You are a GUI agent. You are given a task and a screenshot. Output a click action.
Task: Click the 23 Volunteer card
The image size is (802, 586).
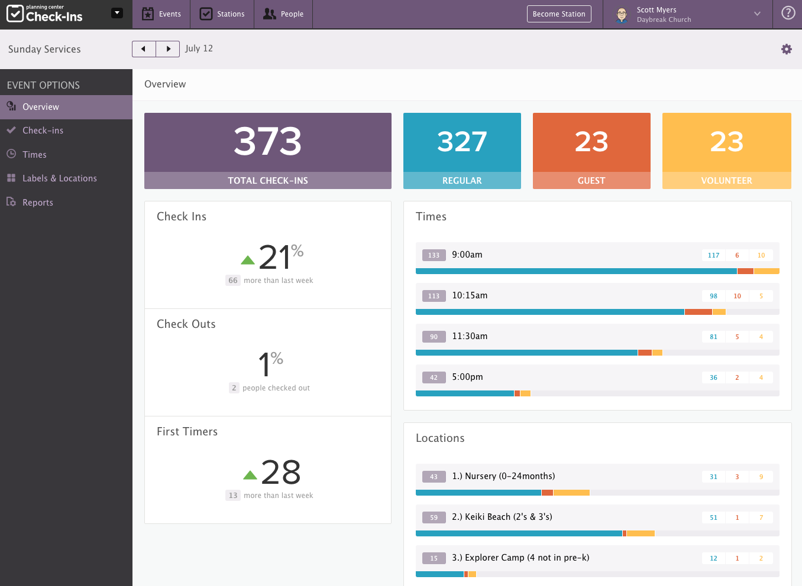727,151
